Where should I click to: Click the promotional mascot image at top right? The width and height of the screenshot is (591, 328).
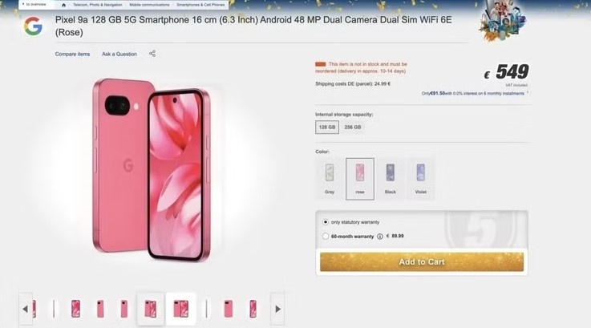pos(502,19)
